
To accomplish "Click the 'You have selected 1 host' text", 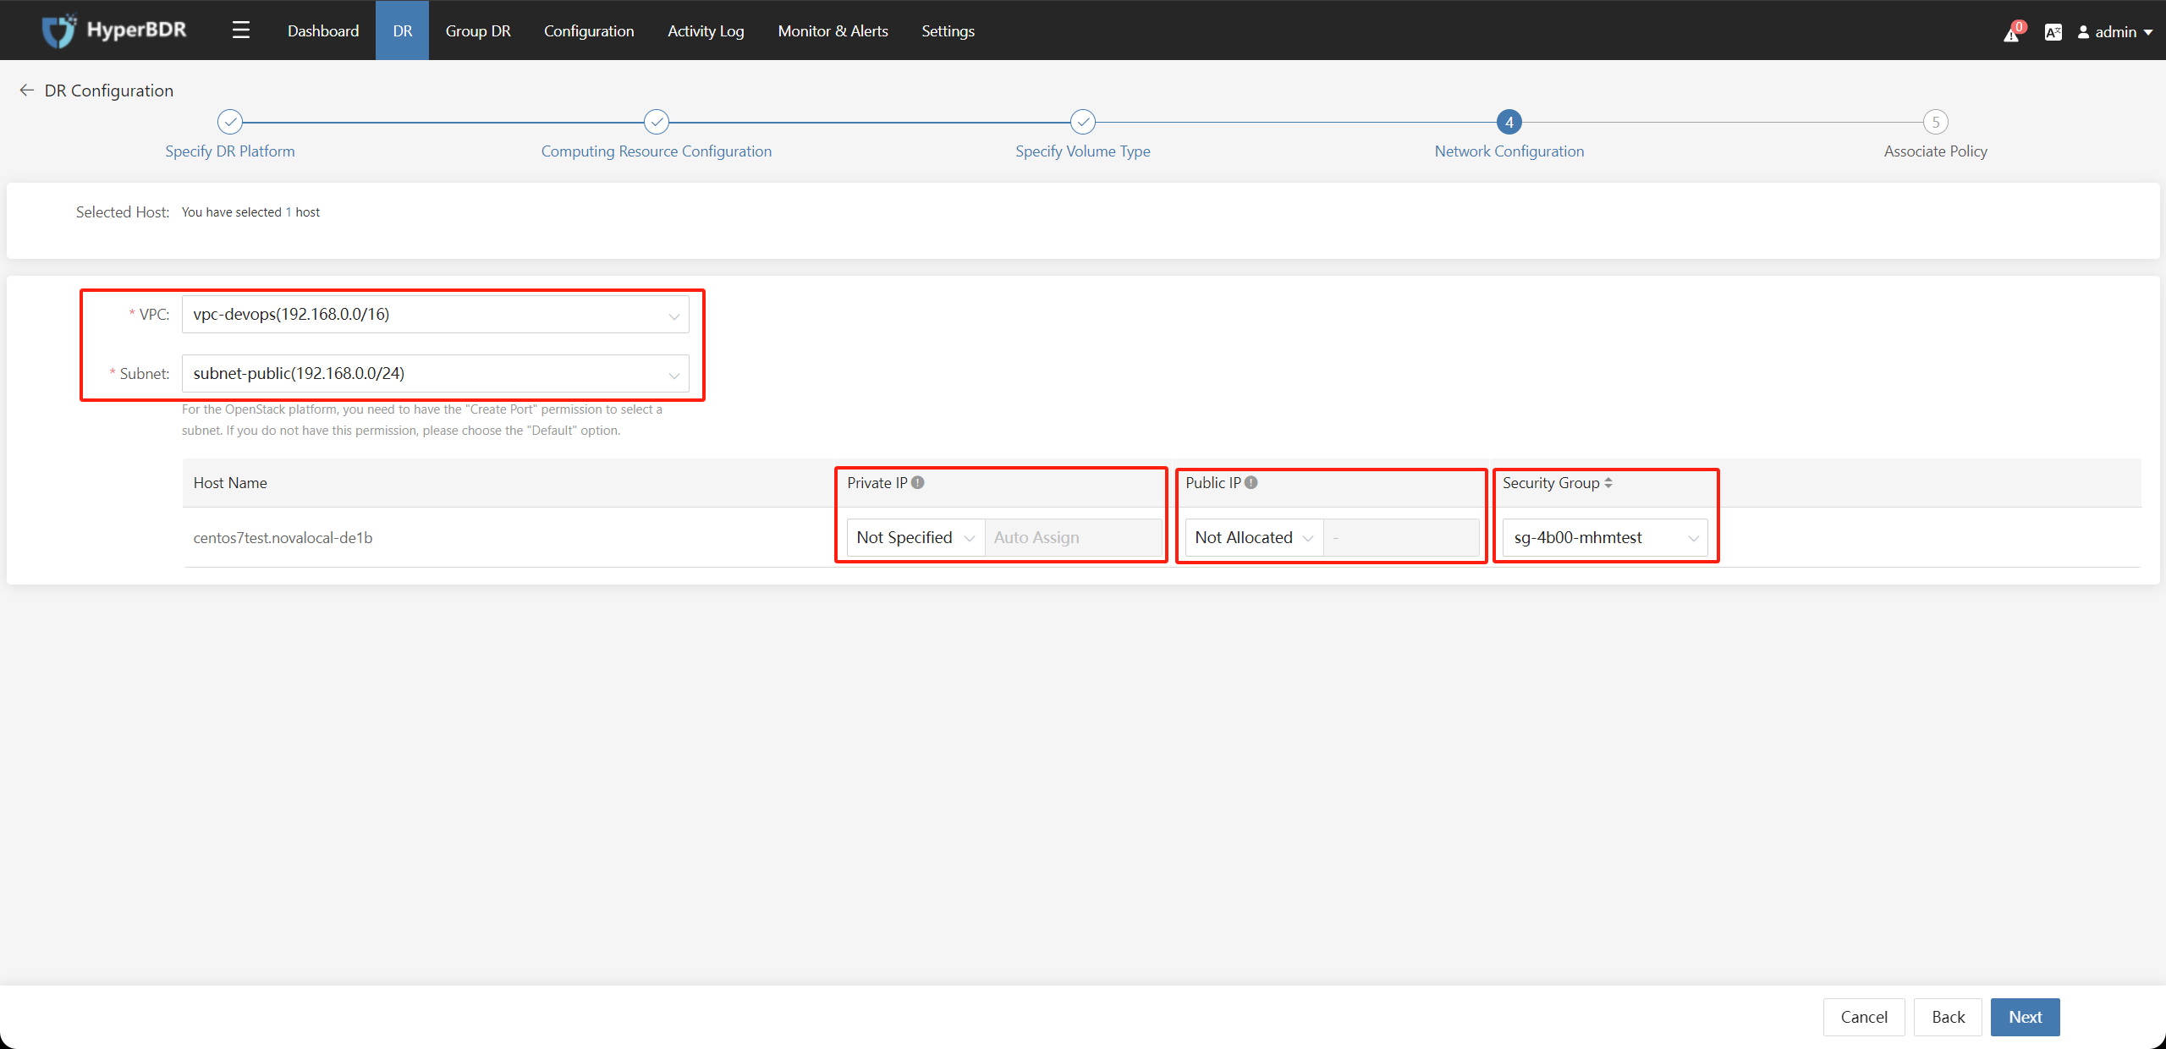I will [x=250, y=212].
